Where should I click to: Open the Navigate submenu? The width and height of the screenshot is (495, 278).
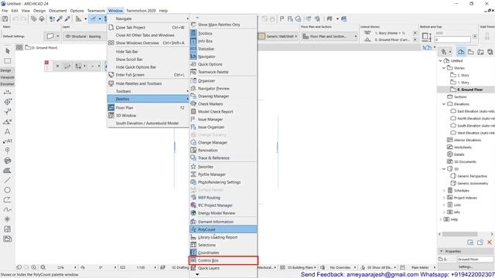coord(148,19)
